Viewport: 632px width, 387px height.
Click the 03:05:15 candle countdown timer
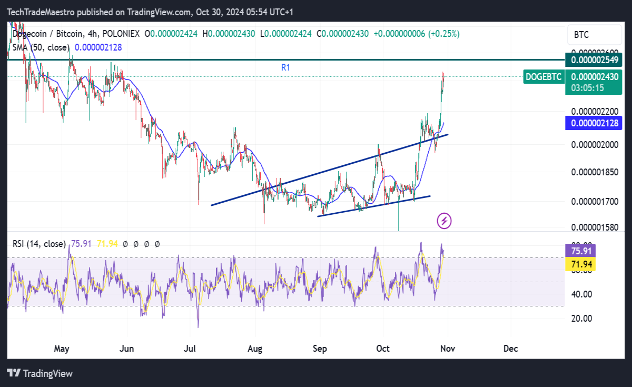click(589, 88)
